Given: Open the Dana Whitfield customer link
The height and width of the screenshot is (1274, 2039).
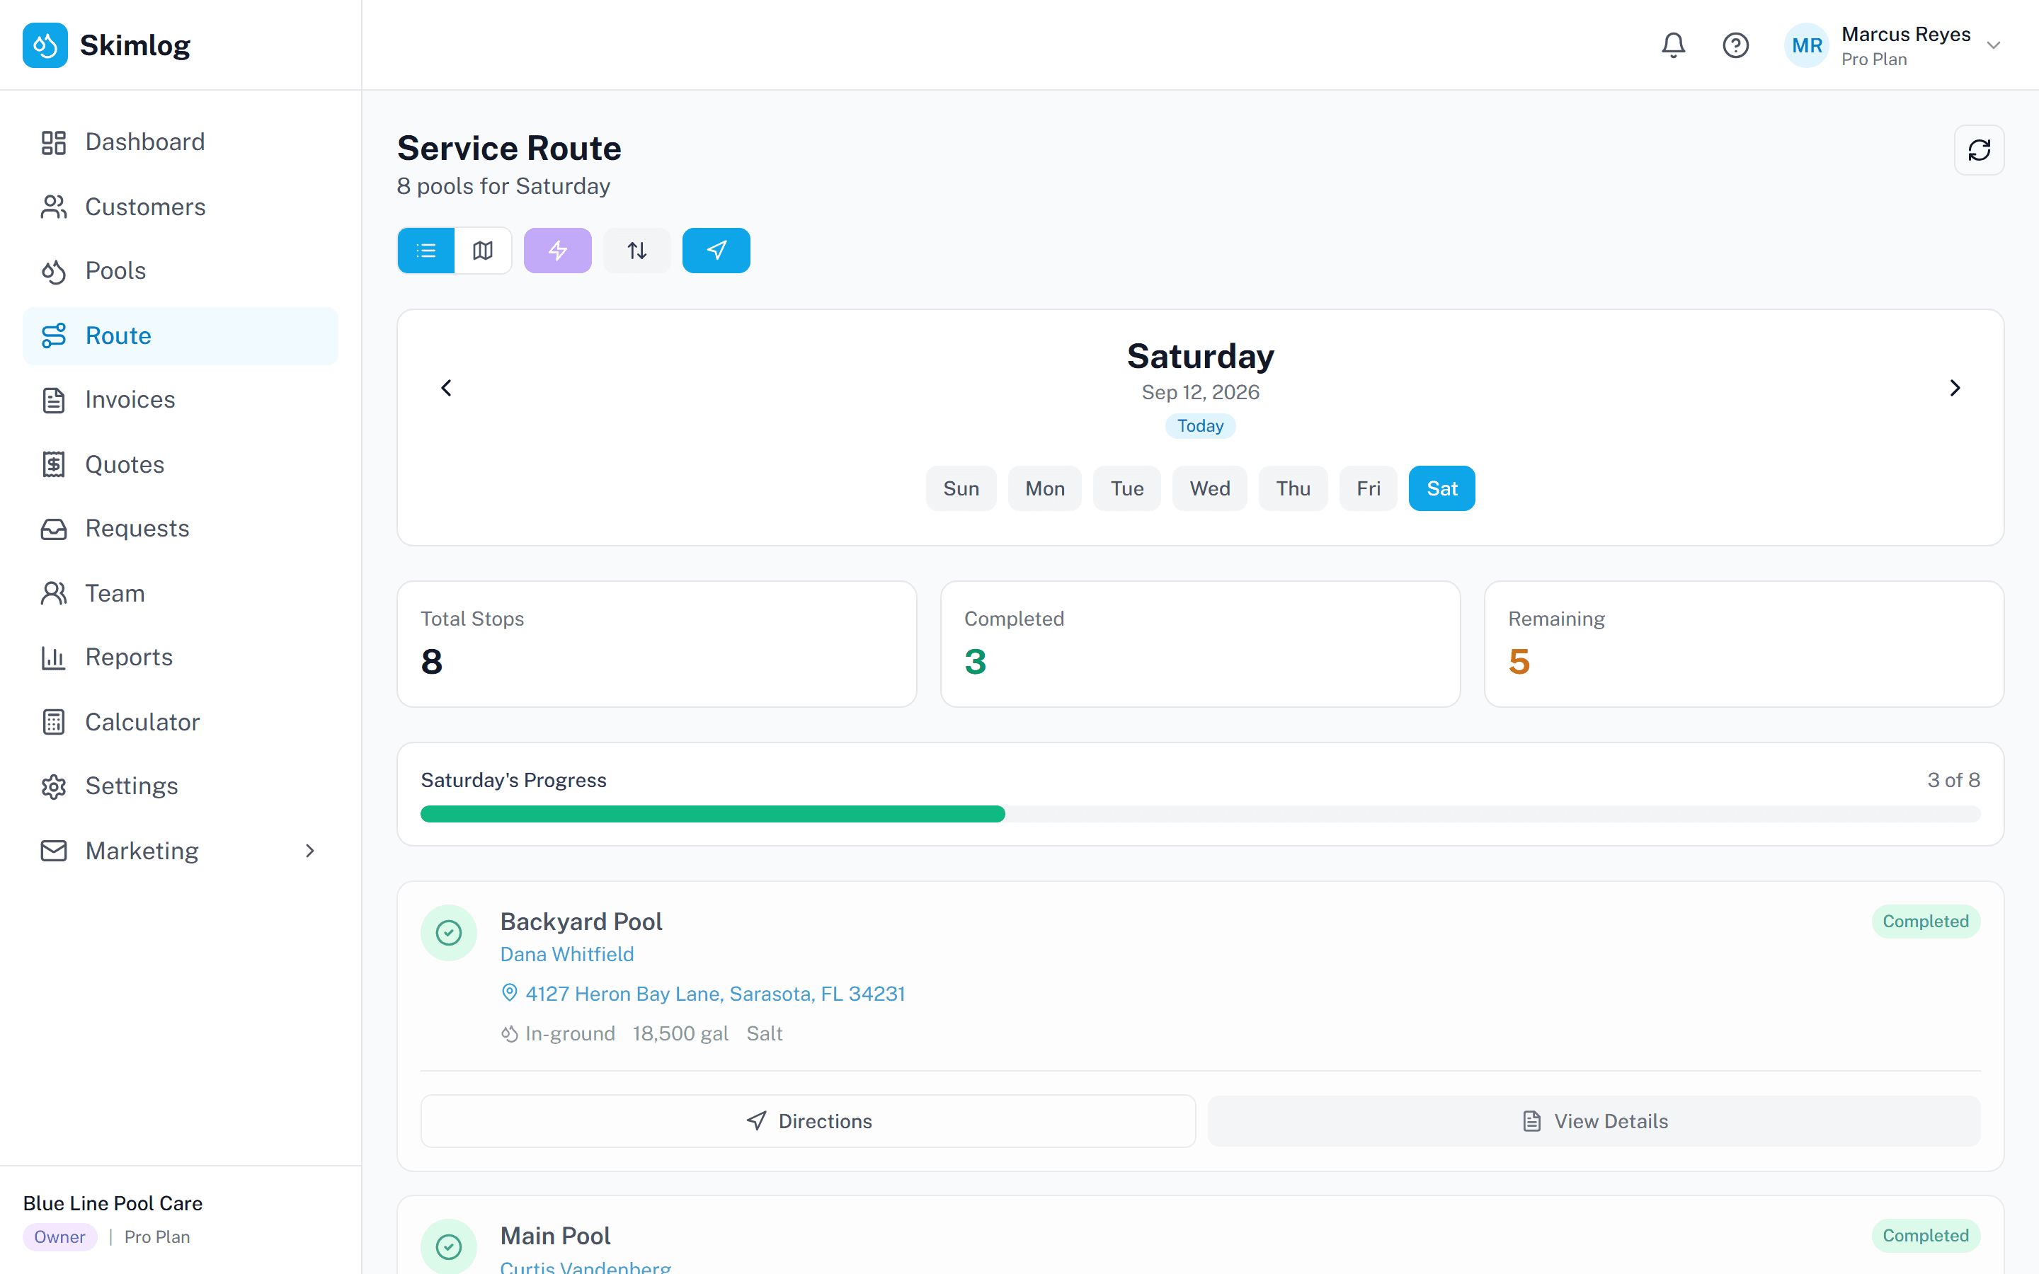Looking at the screenshot, I should [x=567, y=954].
